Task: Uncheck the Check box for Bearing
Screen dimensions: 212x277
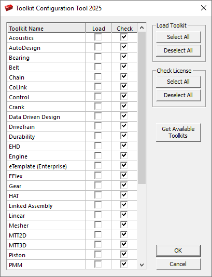Action: click(x=124, y=57)
